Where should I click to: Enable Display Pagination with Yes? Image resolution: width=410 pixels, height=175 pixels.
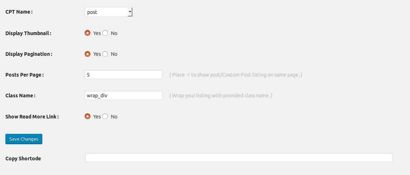point(88,54)
